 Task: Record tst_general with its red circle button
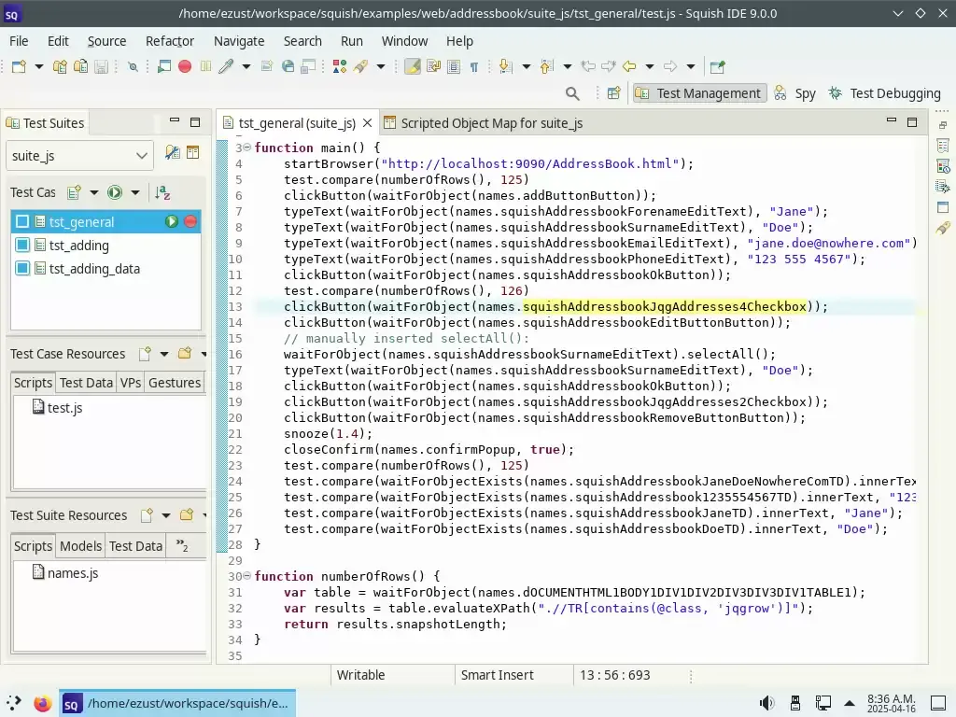pos(190,222)
